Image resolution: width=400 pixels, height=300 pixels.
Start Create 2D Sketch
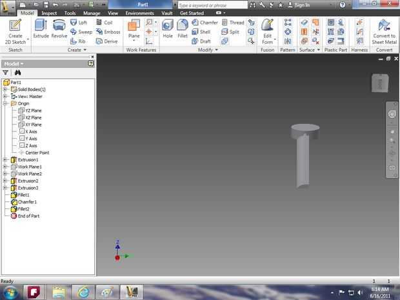click(15, 32)
